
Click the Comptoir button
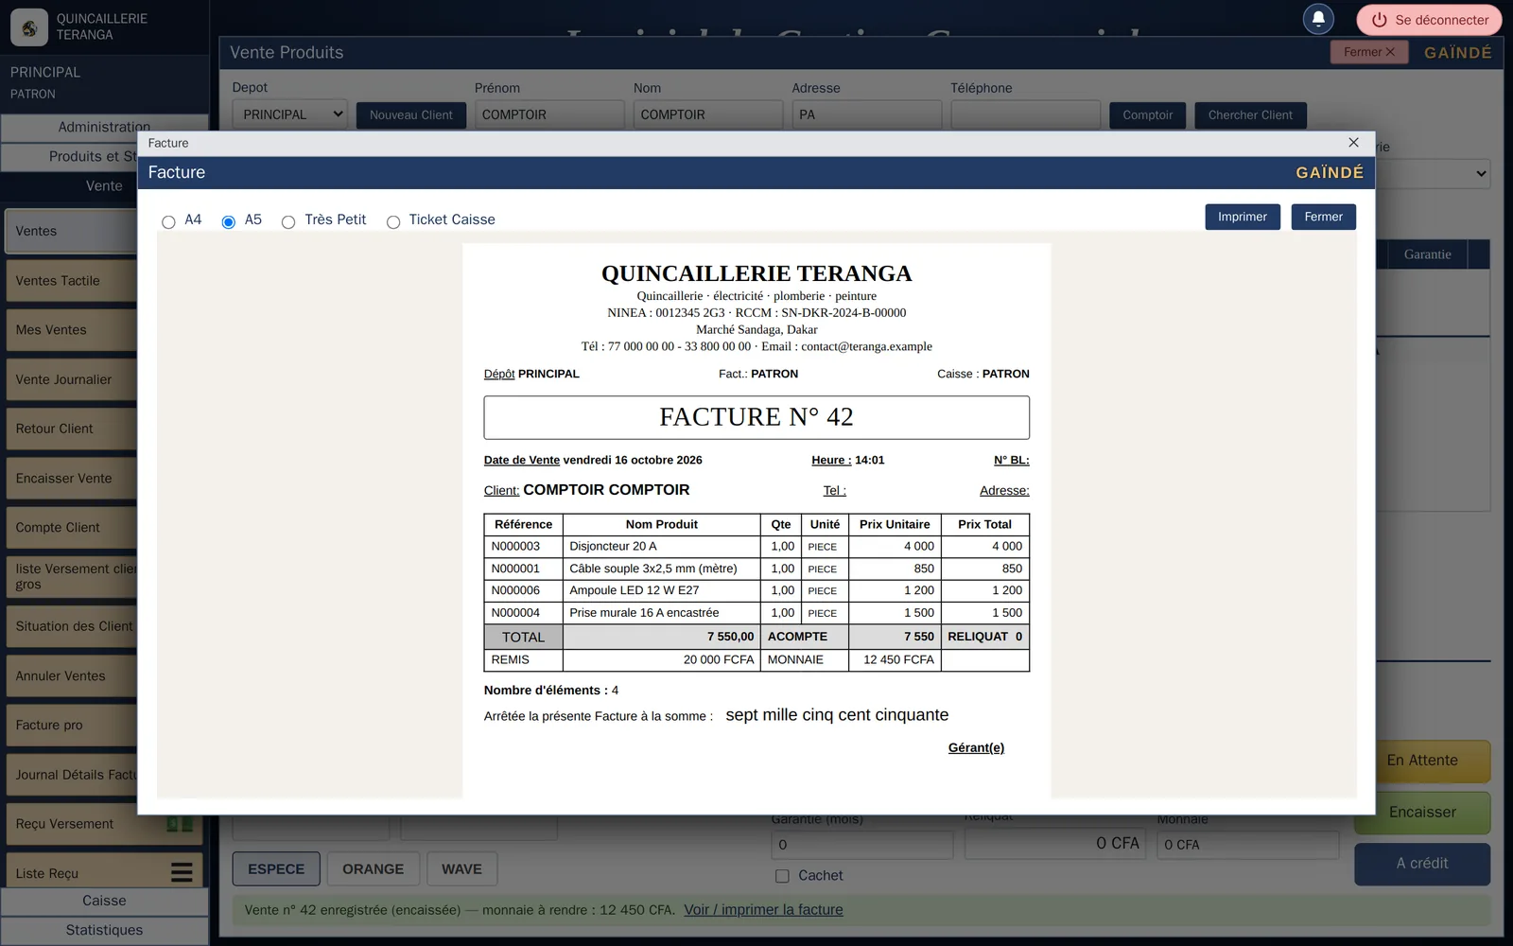pyautogui.click(x=1147, y=114)
